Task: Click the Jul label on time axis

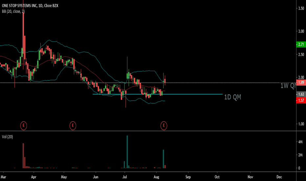Action: tap(124, 177)
